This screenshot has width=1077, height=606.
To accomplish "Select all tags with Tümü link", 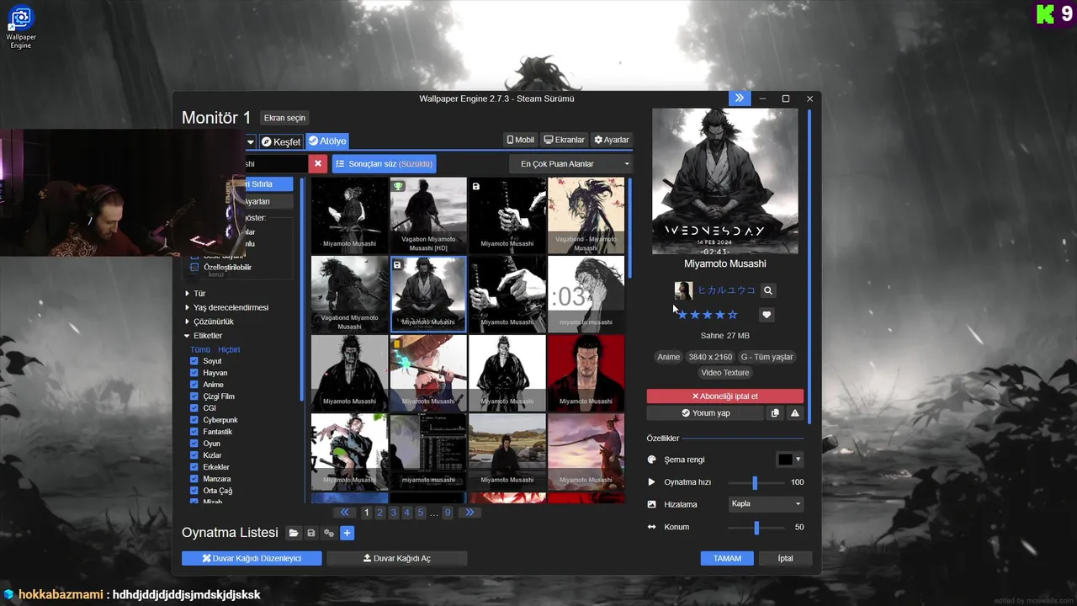I will pos(200,349).
